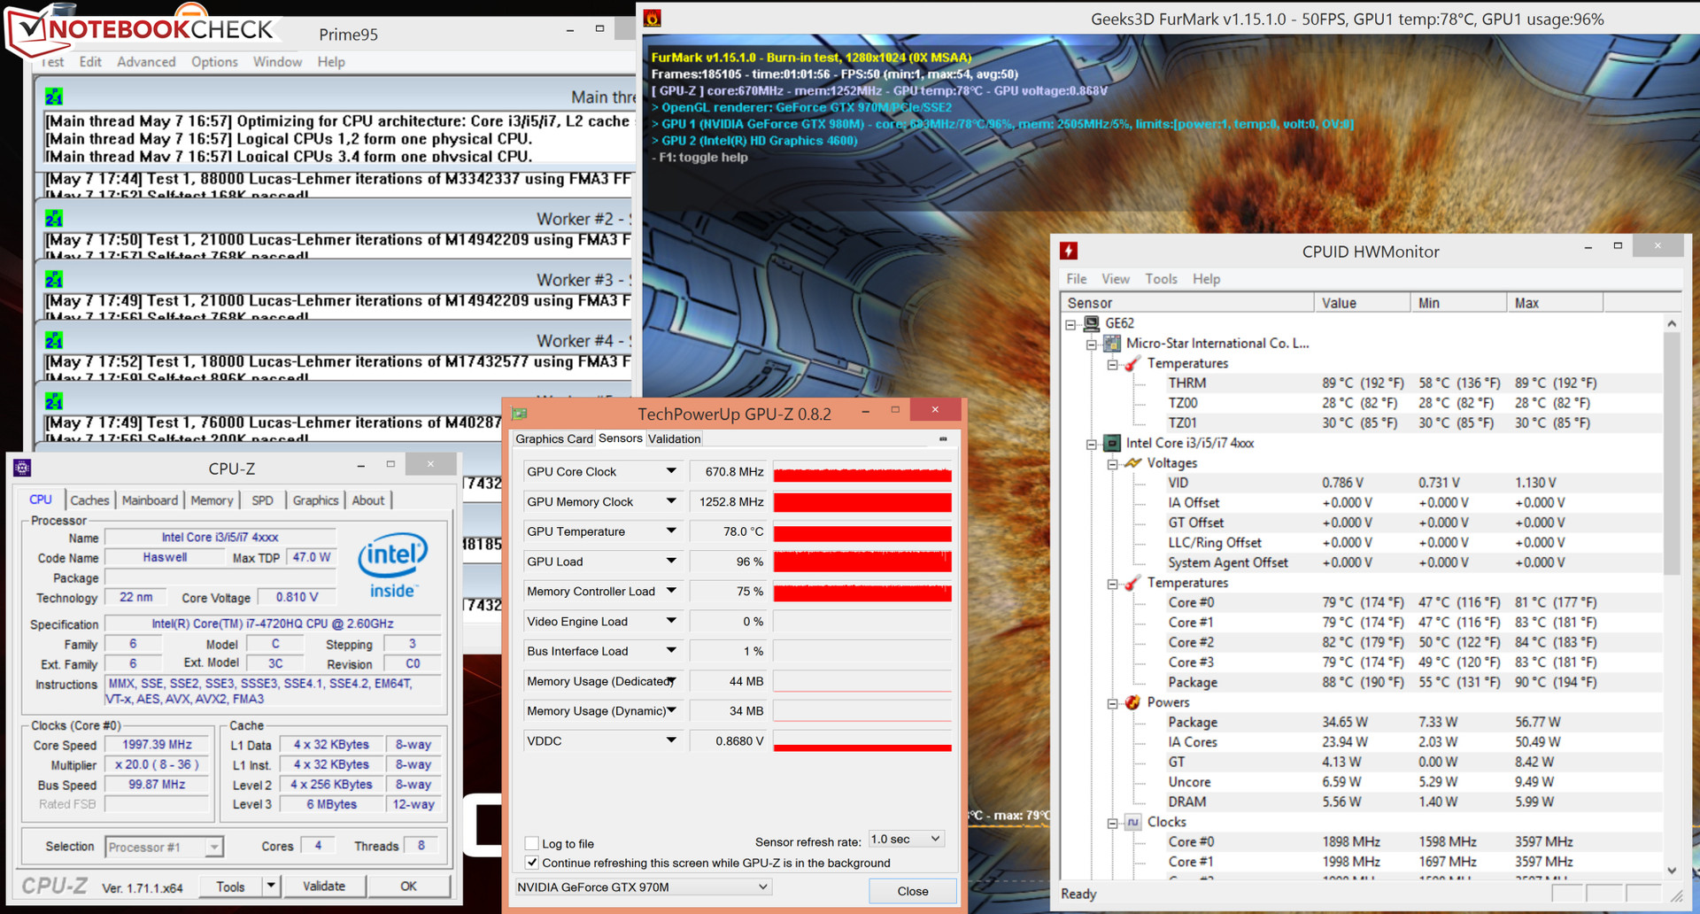Click the FurMark flame icon in title bar
Screen dimensions: 1700x914
[x=653, y=19]
